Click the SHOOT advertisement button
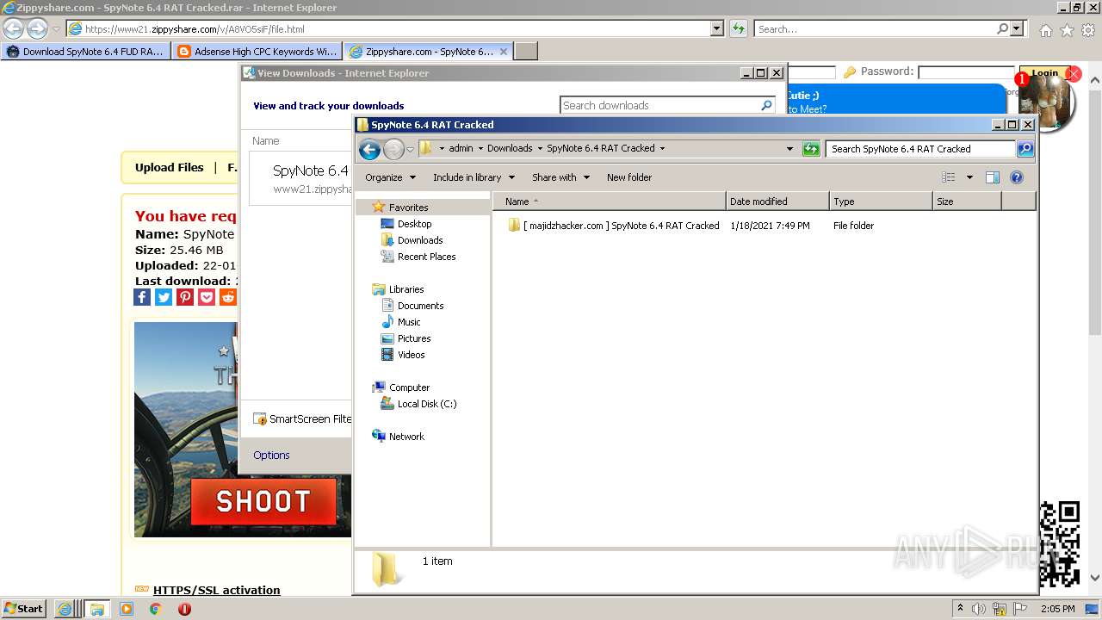This screenshot has width=1102, height=620. click(x=263, y=501)
